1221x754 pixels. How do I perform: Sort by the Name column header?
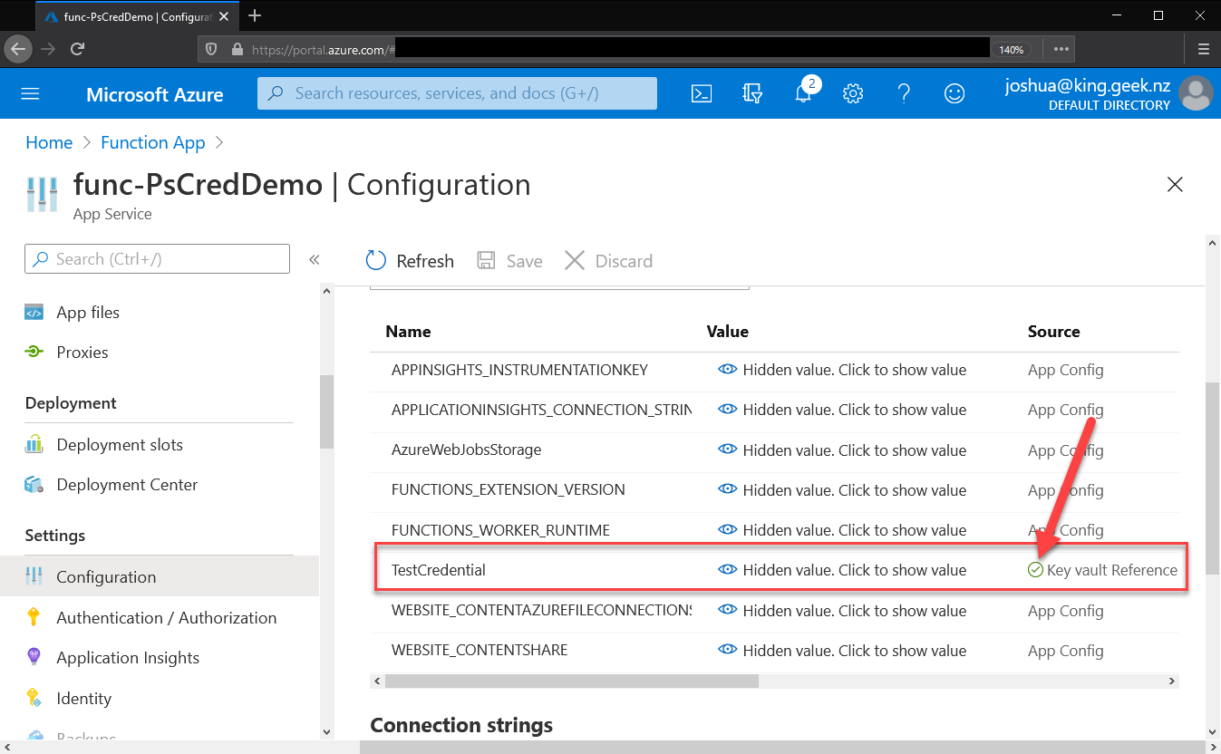409,332
